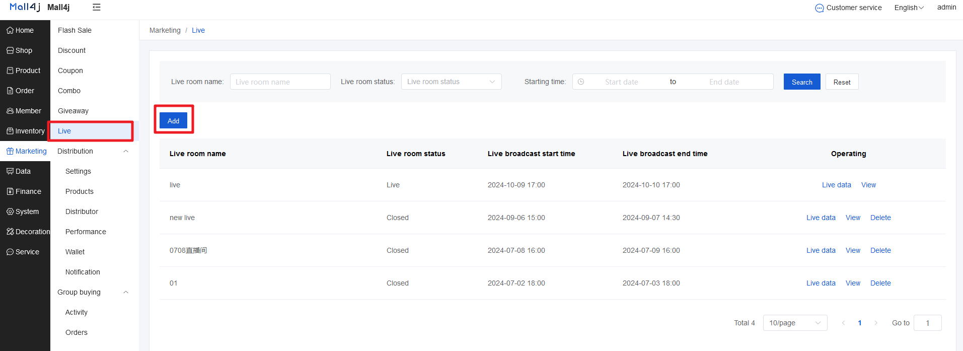
Task: Open the Home section
Action: [25, 30]
